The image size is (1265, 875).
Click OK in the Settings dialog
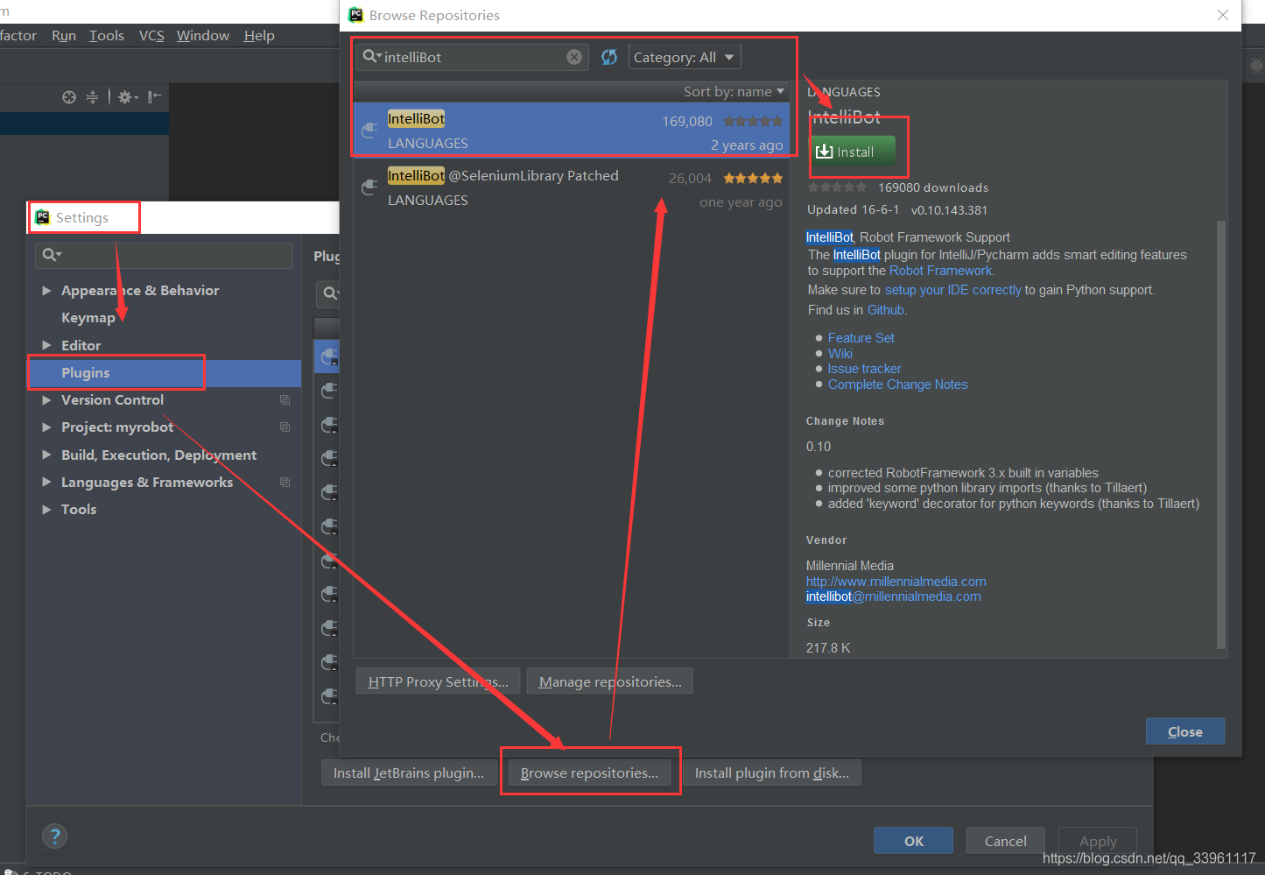[914, 841]
